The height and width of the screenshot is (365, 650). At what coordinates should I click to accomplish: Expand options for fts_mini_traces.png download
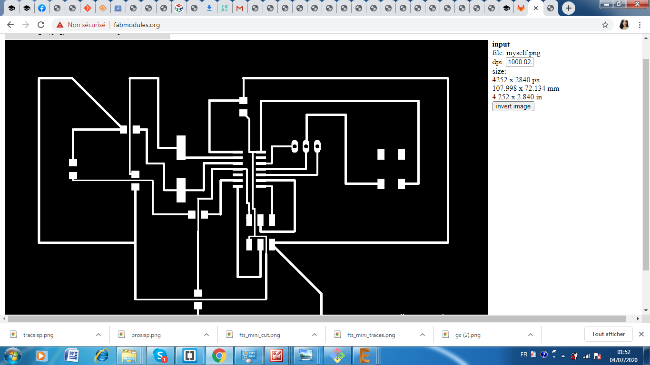click(x=423, y=335)
